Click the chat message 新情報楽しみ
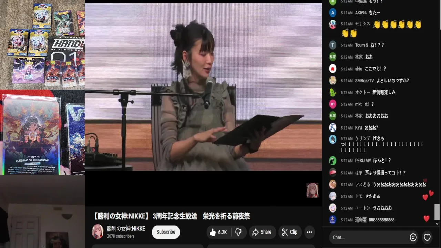This screenshot has height=248, width=441. coord(384,92)
